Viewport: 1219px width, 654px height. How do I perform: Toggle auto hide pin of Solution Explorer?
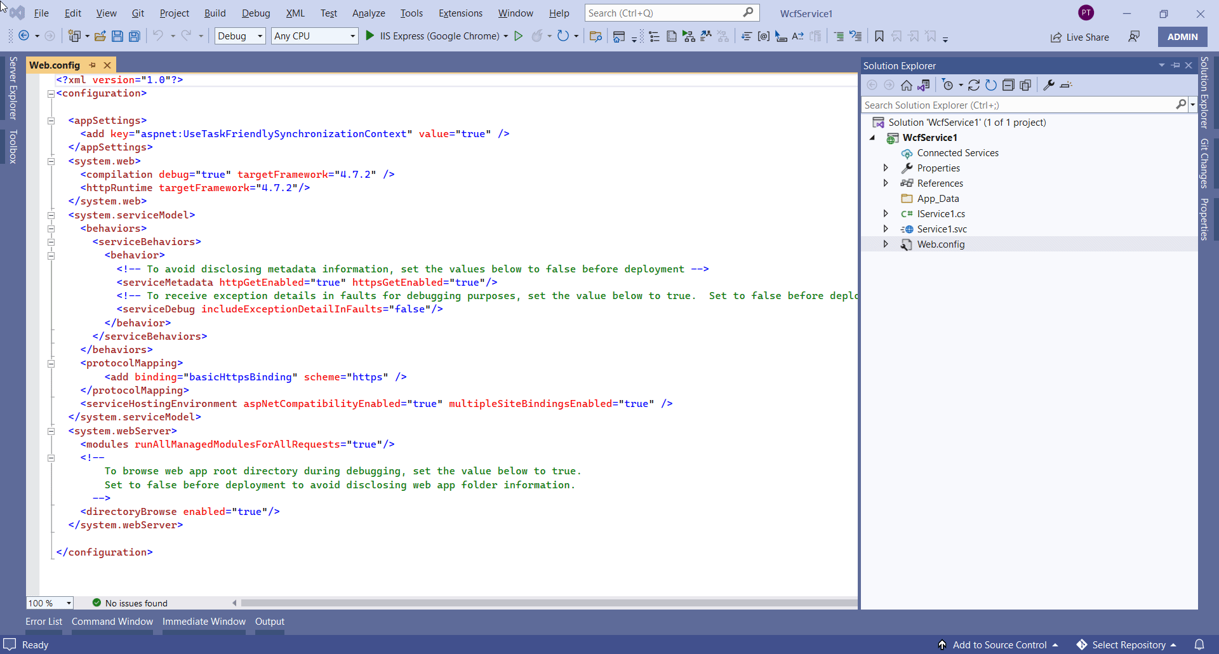click(1176, 65)
